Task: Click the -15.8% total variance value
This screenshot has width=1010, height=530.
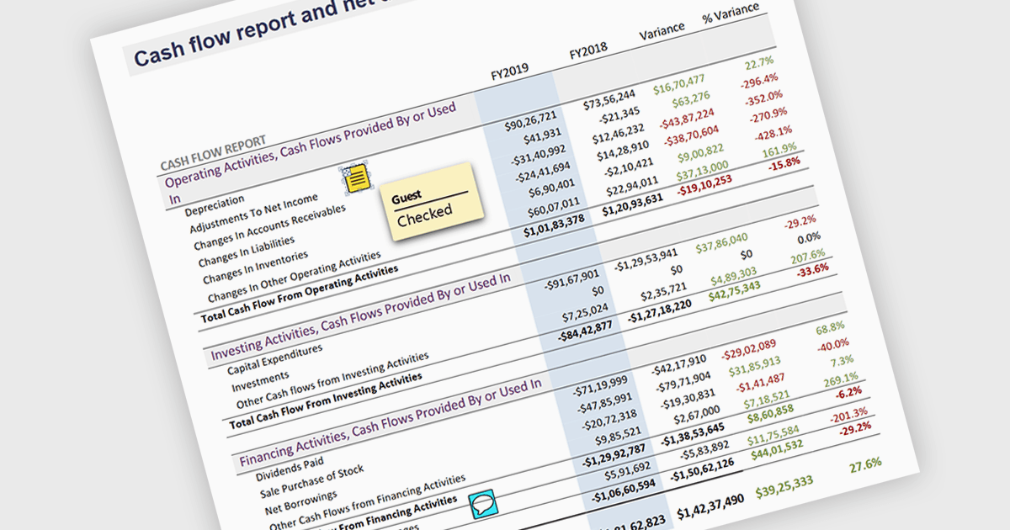Action: (x=784, y=164)
